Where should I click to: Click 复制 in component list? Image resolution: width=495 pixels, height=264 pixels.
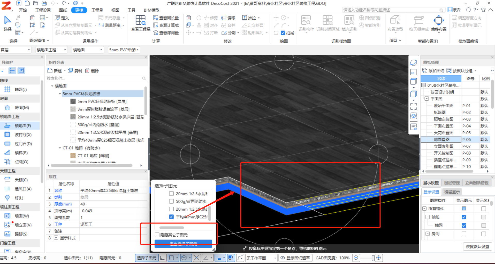tap(75, 71)
